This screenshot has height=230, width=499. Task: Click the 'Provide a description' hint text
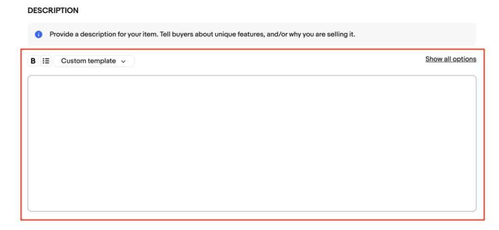point(202,35)
